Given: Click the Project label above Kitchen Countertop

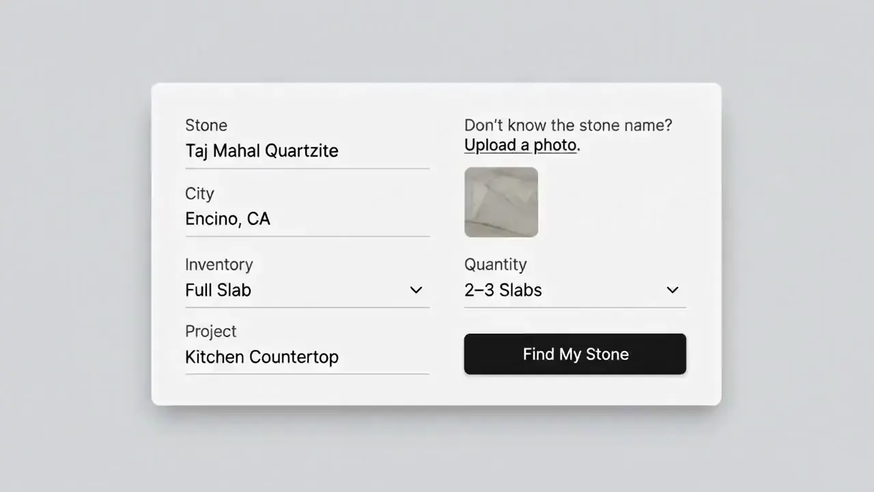Looking at the screenshot, I should coord(210,331).
